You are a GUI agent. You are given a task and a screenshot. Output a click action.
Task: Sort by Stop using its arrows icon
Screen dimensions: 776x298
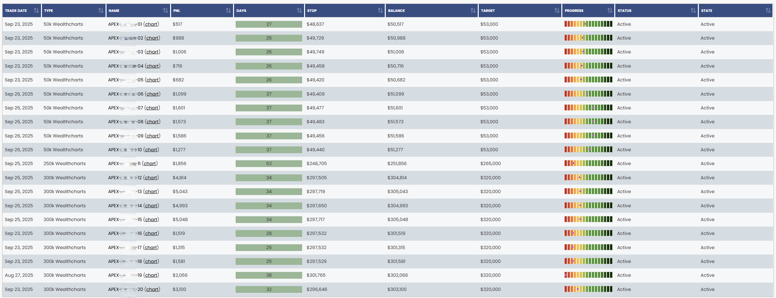click(380, 11)
